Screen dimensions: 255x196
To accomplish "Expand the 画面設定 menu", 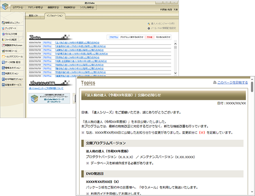I will [x=59, y=7].
